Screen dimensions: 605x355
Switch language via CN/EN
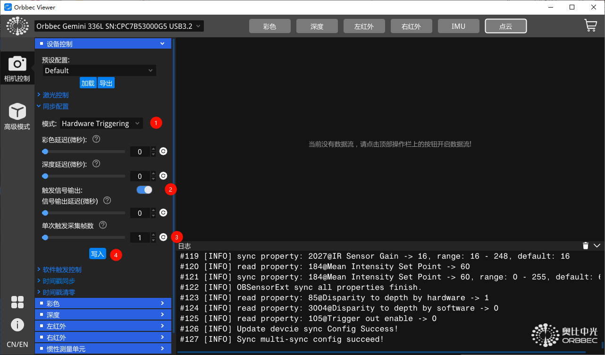pos(17,344)
